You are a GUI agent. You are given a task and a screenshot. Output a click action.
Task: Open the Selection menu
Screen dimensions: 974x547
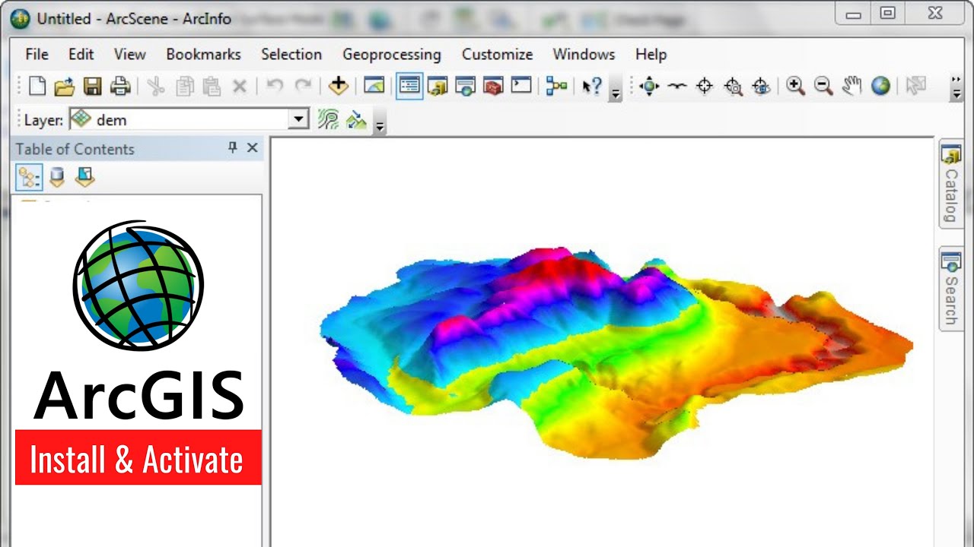291,55
